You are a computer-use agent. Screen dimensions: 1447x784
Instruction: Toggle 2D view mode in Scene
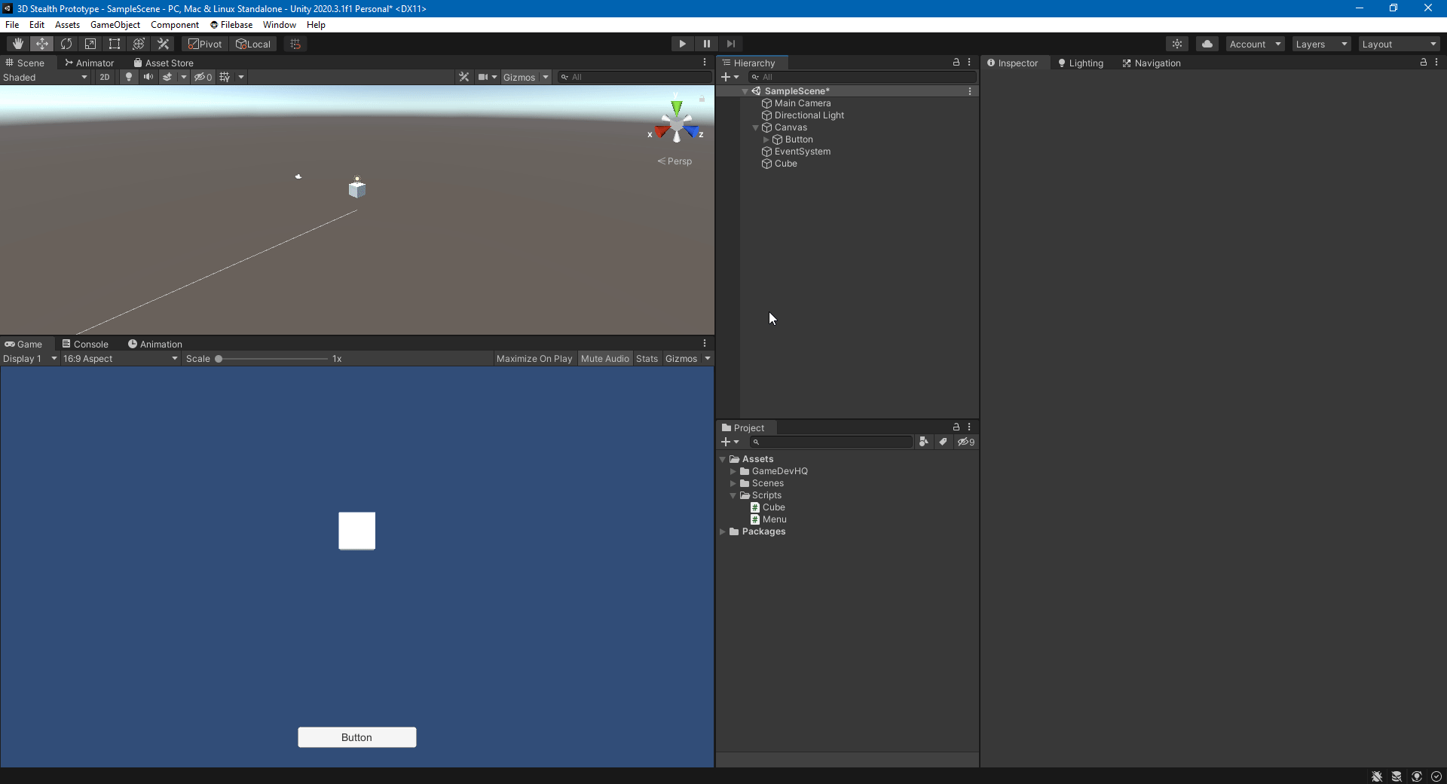click(105, 77)
